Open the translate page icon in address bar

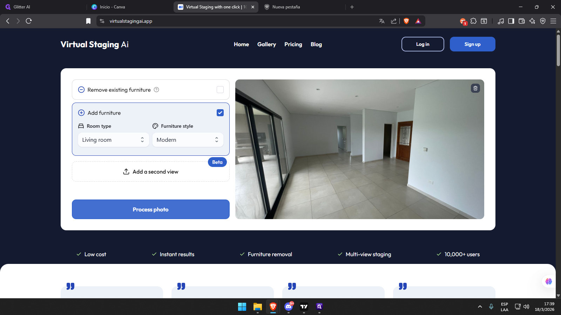pyautogui.click(x=382, y=21)
